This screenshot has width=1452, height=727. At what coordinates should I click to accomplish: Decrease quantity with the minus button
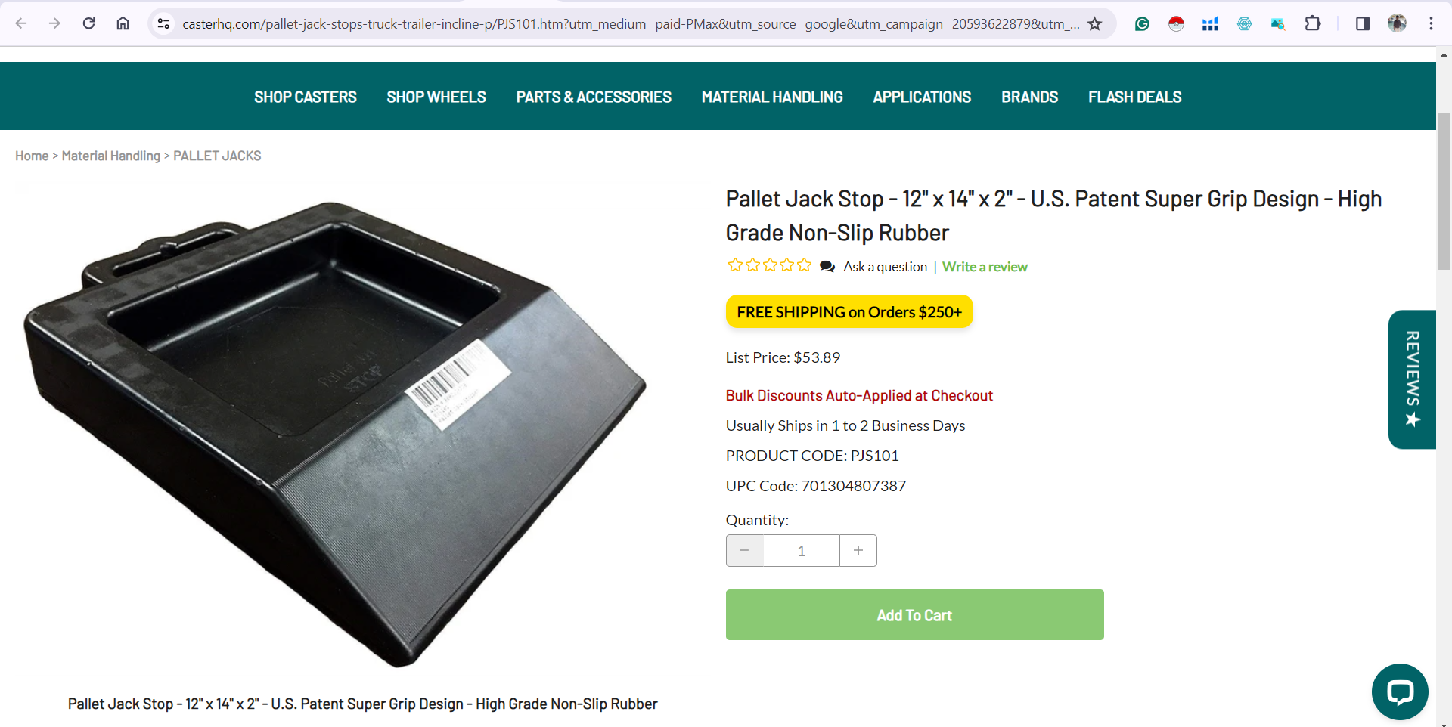(x=745, y=551)
